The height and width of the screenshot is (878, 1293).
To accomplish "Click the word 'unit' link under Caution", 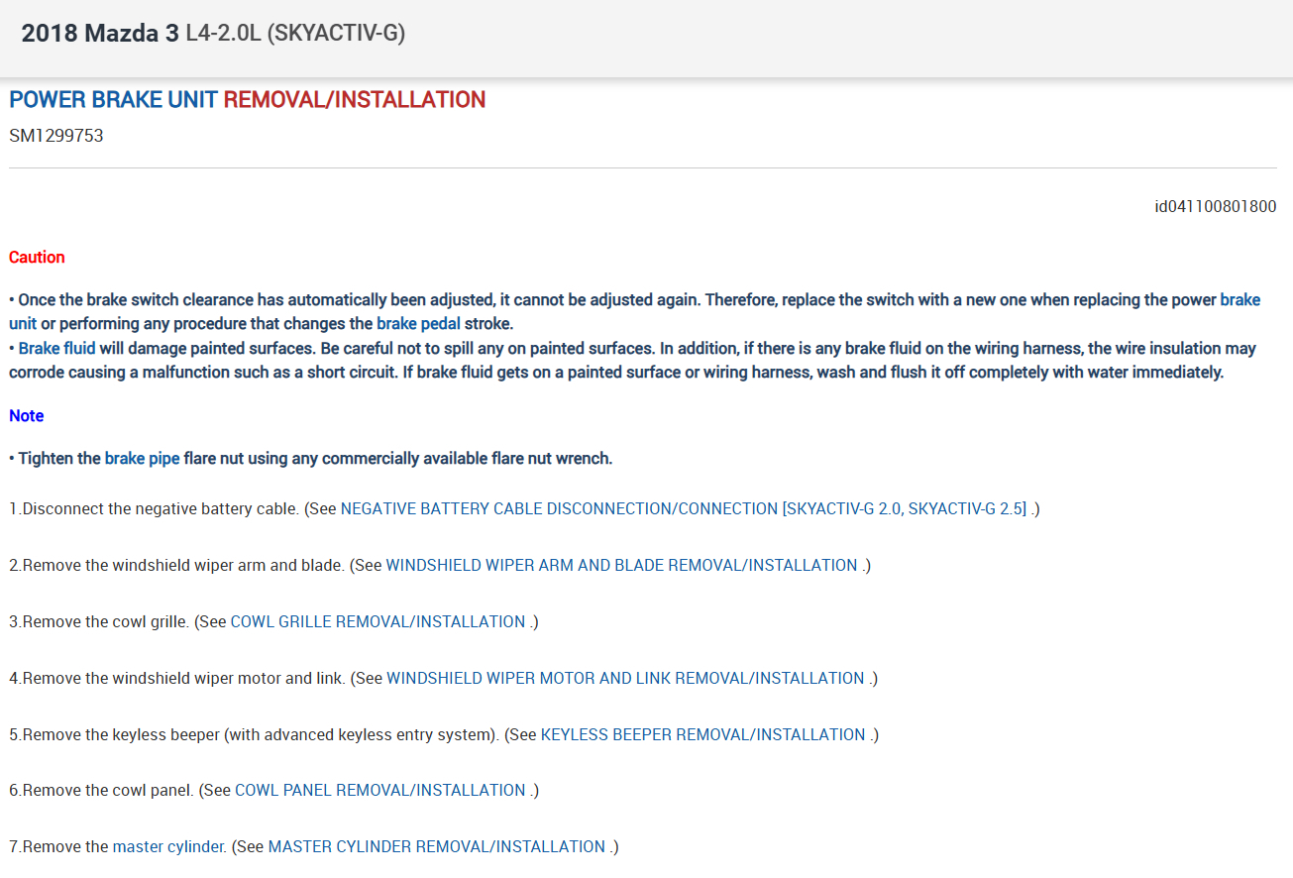I will pos(23,323).
